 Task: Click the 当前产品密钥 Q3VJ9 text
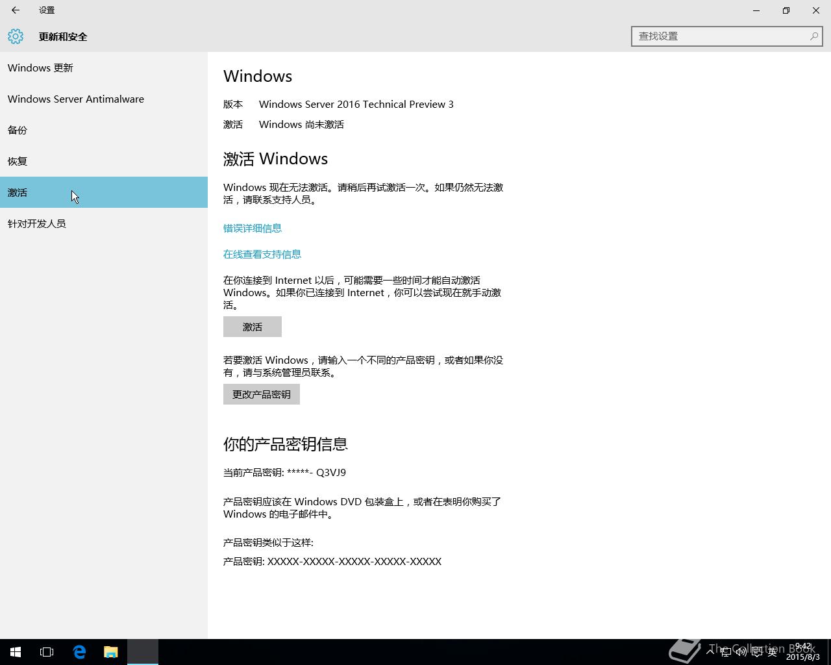click(x=284, y=472)
